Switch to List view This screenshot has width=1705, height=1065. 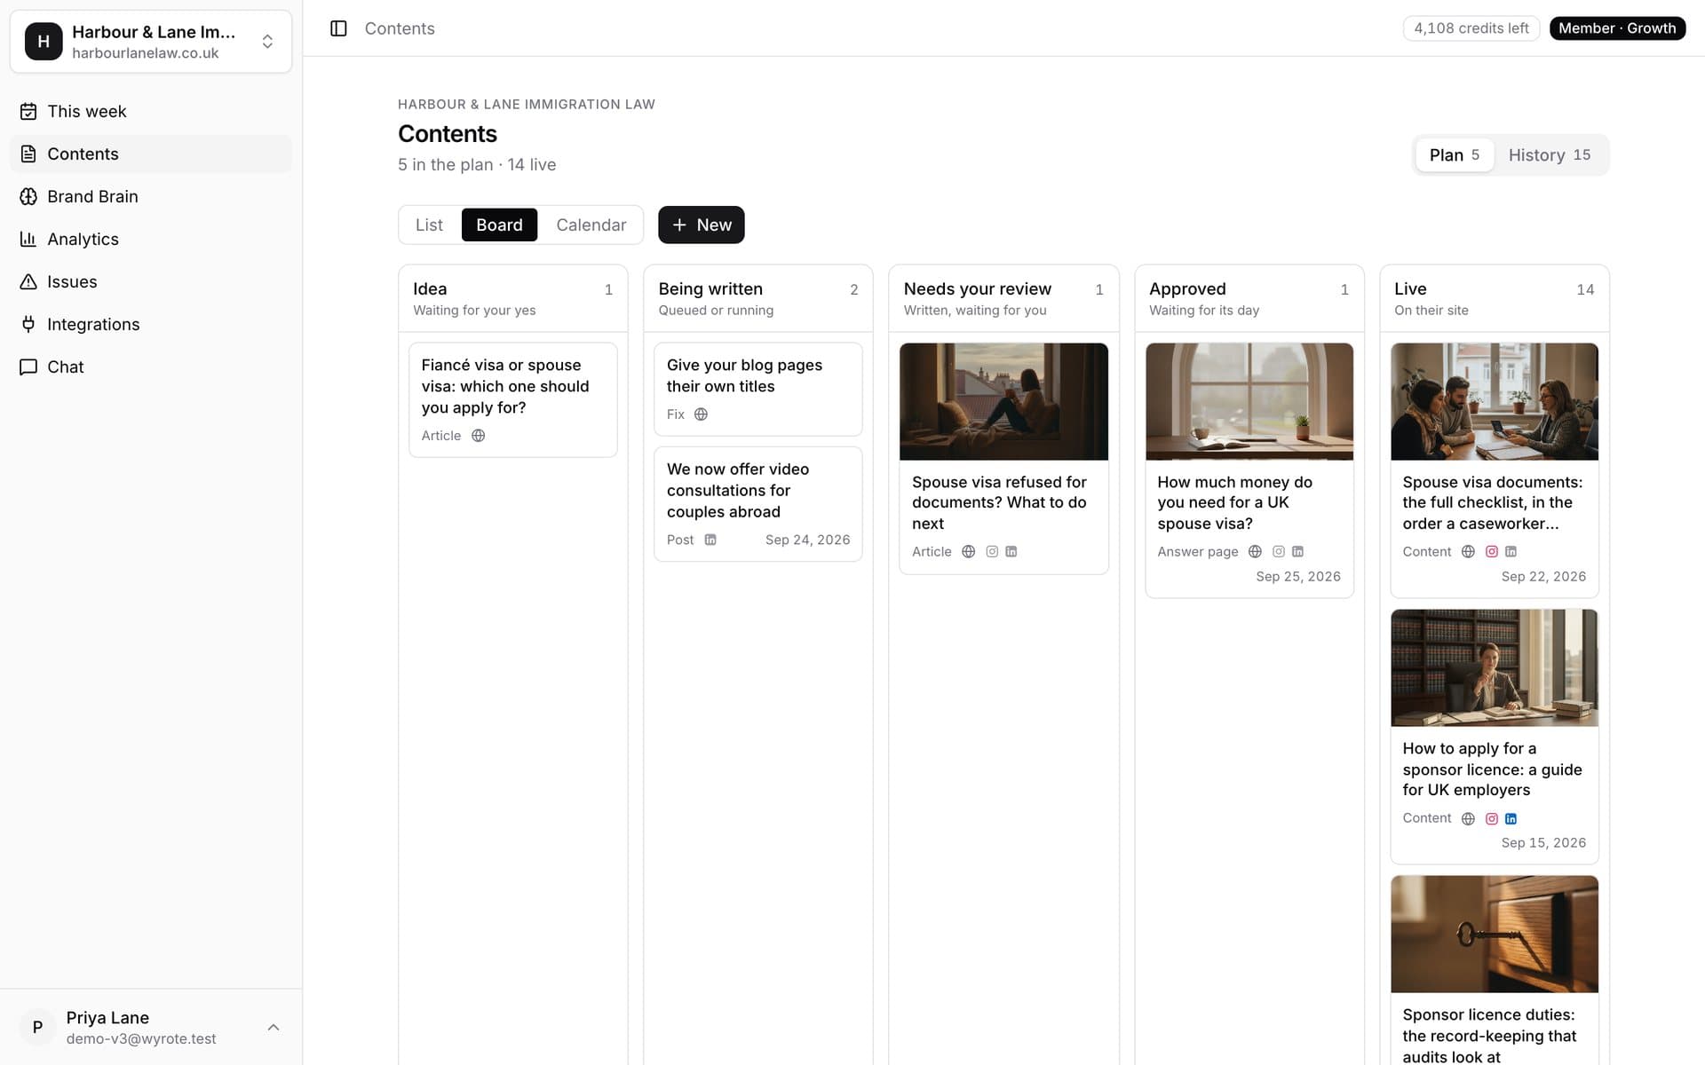(x=429, y=225)
